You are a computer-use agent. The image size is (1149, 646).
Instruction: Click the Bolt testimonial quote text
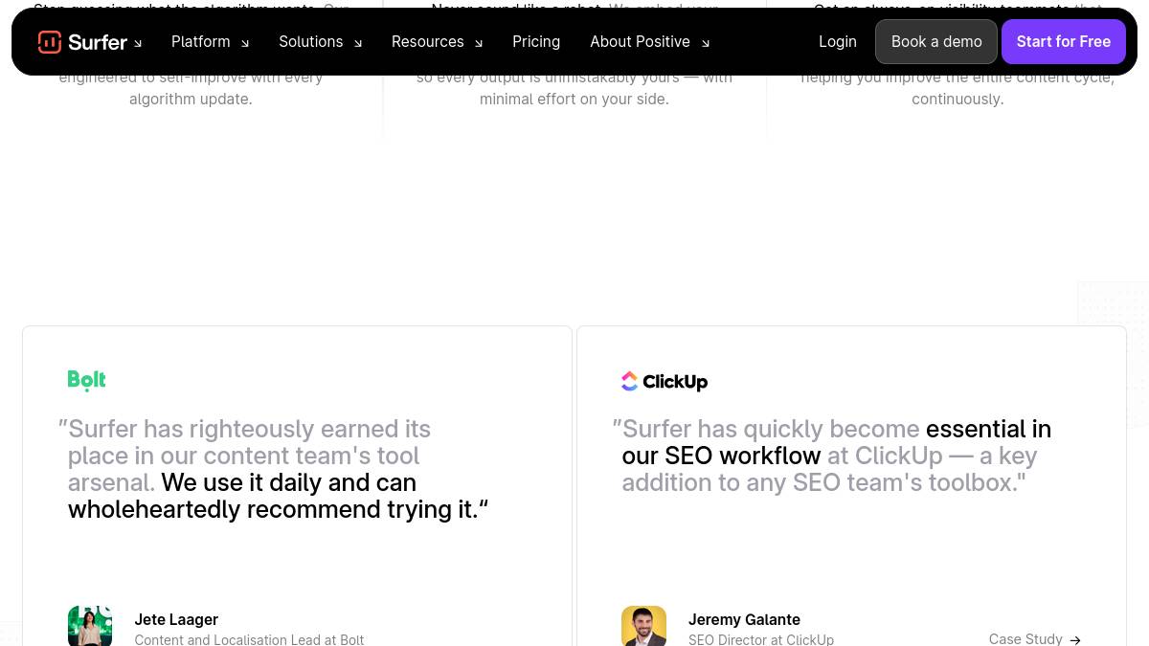[274, 469]
